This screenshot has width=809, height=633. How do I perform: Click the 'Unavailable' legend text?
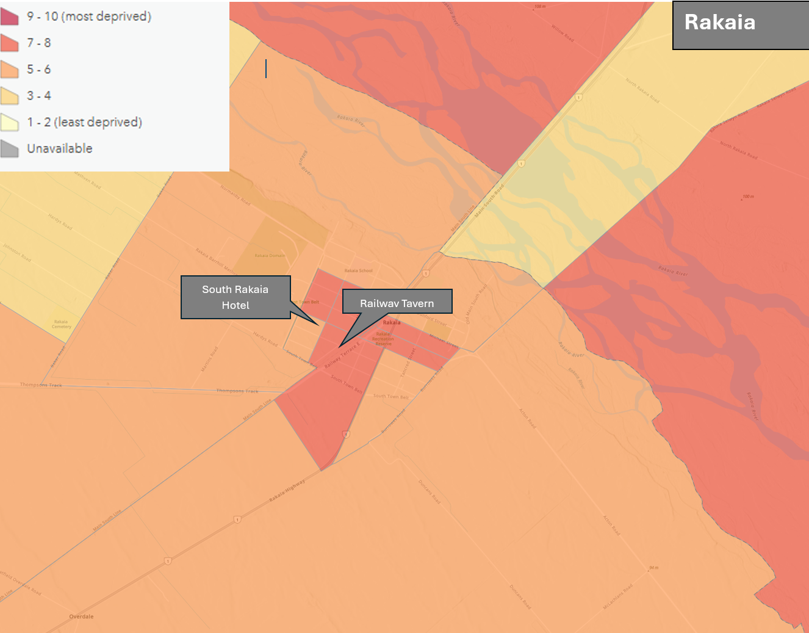60,148
